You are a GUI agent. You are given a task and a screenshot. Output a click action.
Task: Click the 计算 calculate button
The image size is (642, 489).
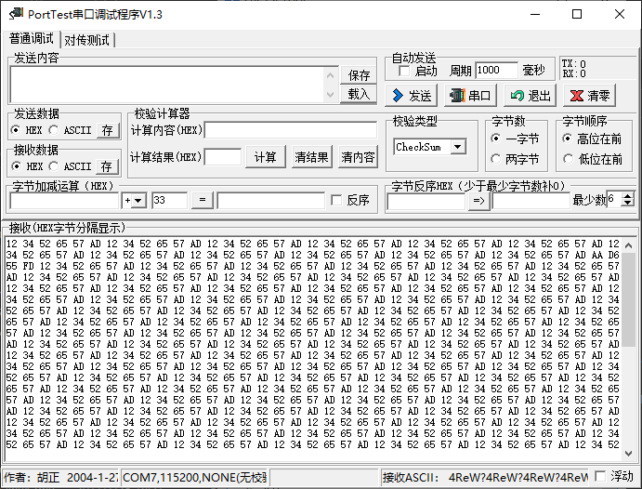(266, 157)
